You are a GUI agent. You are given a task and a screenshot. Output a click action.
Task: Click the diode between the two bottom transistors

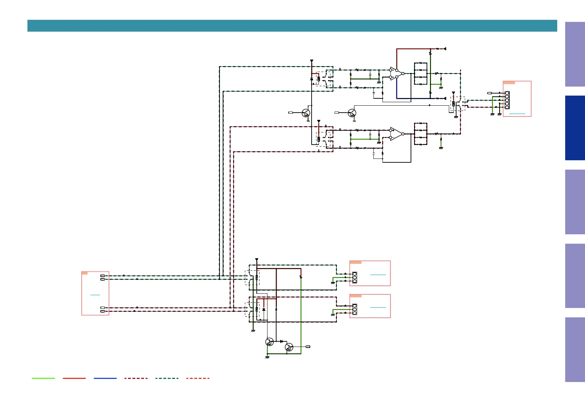pos(281,341)
